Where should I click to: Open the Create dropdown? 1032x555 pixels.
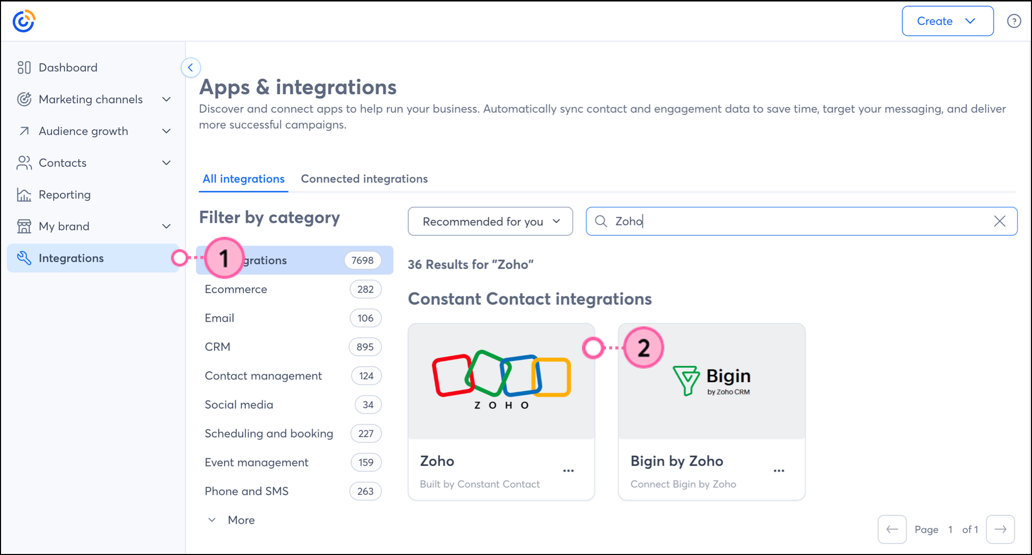tap(948, 21)
